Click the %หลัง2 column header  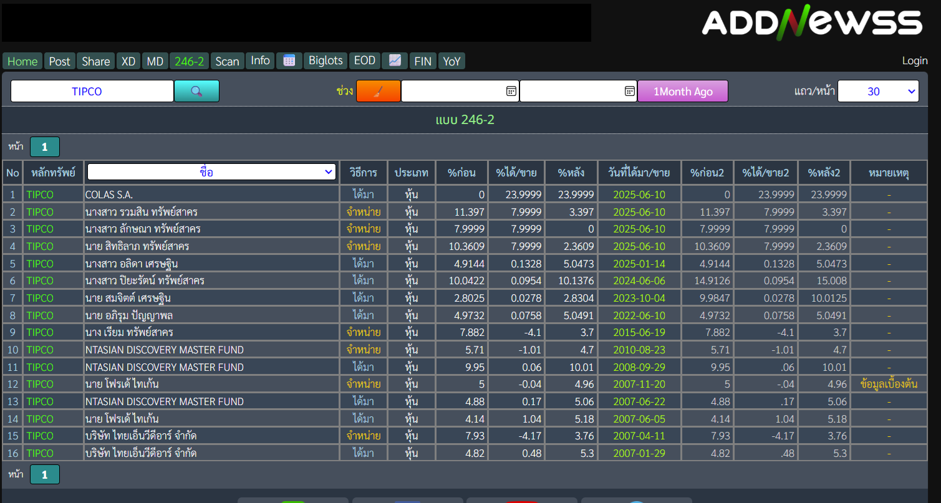click(824, 173)
